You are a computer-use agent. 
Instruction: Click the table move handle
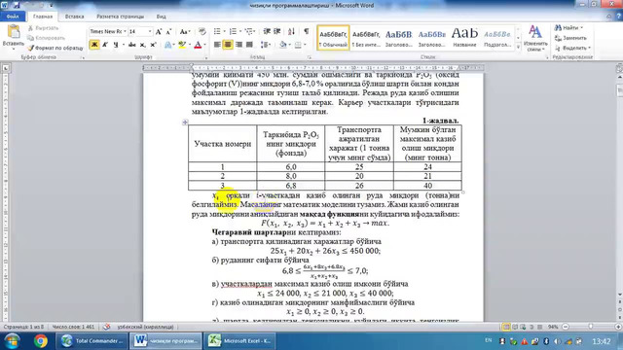tap(185, 122)
